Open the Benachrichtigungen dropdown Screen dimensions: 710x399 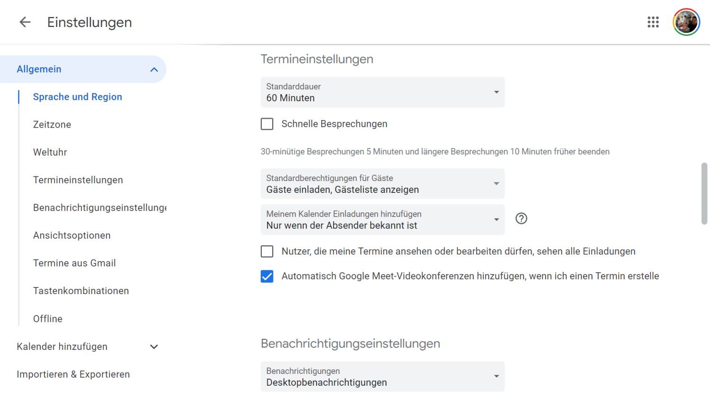[x=382, y=377]
